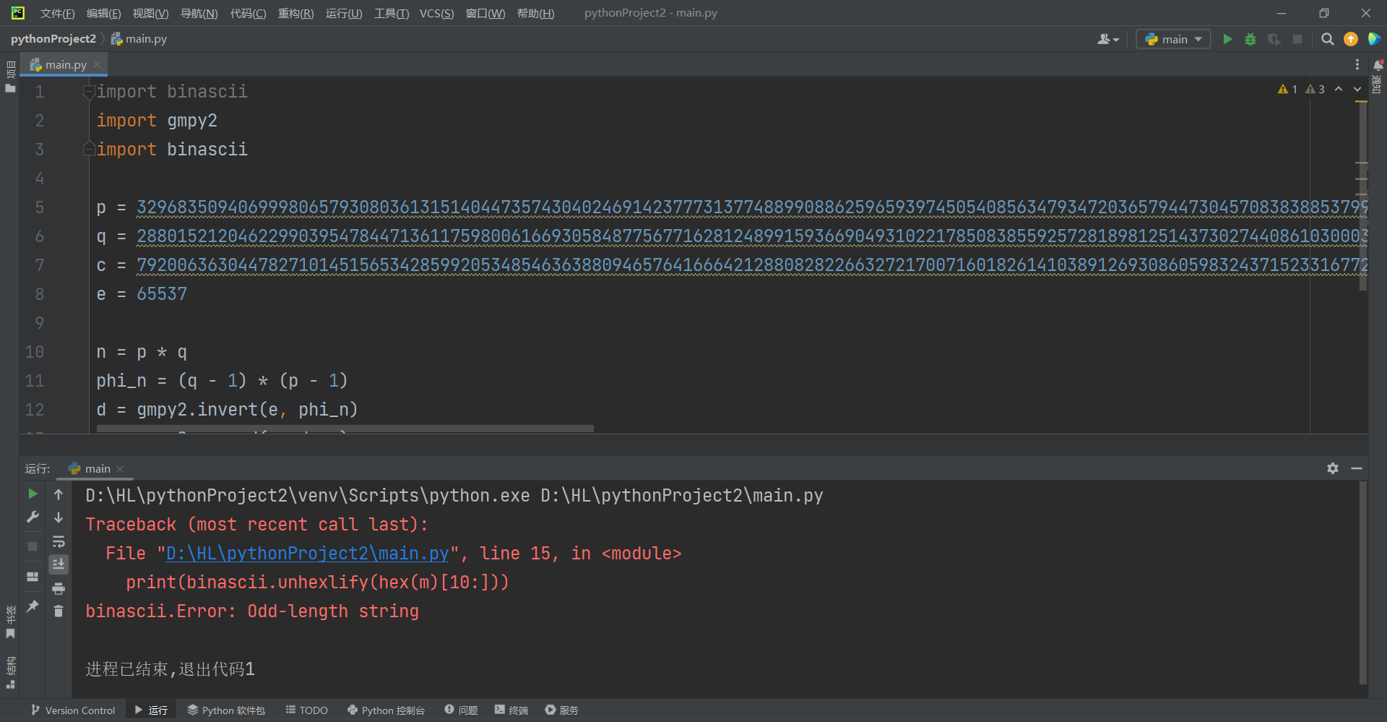Image resolution: width=1387 pixels, height=722 pixels.
Task: Toggle scroll to end of console
Action: point(59,564)
